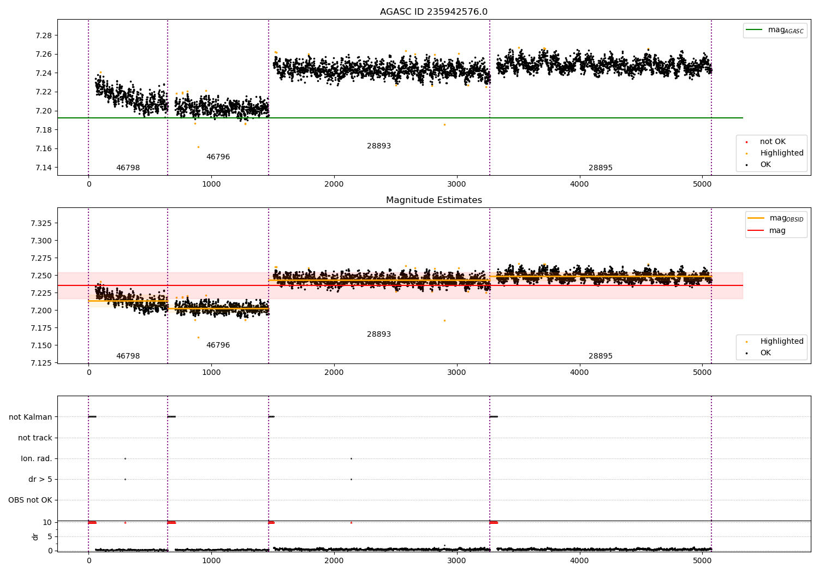
Task: Click the 7.325 y-axis tick label
Action: (x=41, y=223)
